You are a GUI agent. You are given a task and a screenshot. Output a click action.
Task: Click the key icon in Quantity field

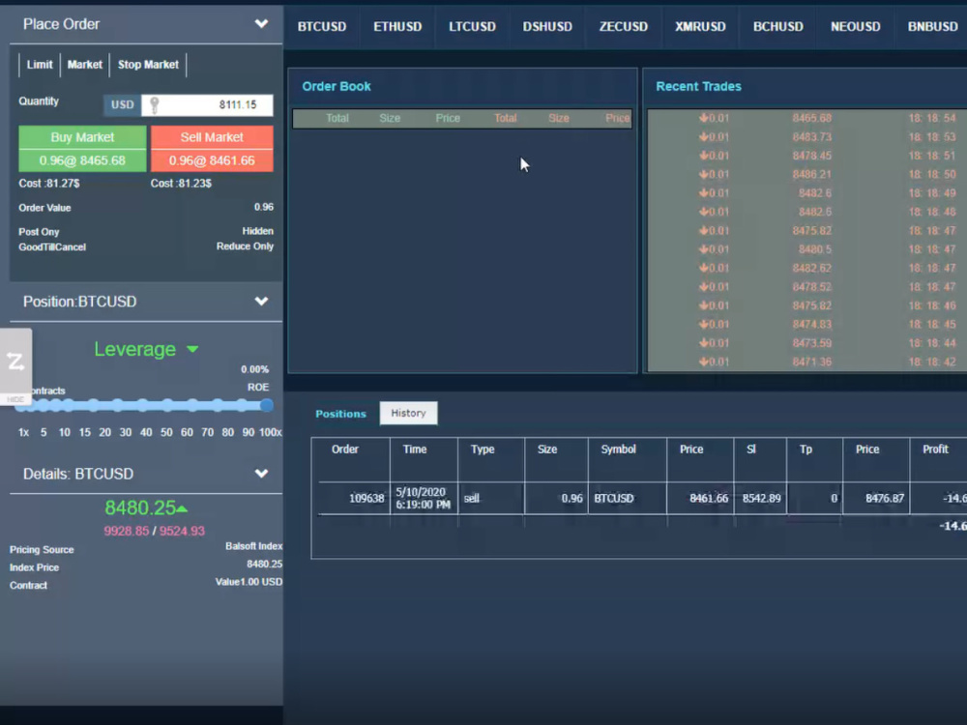click(x=154, y=104)
